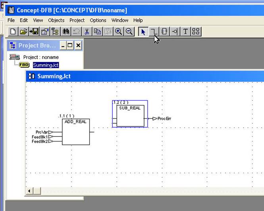264x211 pixels.
Task: Click the .1.1 ( 1 ) block label
Action: tap(66, 116)
